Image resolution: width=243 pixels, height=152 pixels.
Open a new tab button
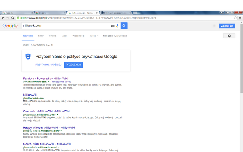[135, 13]
